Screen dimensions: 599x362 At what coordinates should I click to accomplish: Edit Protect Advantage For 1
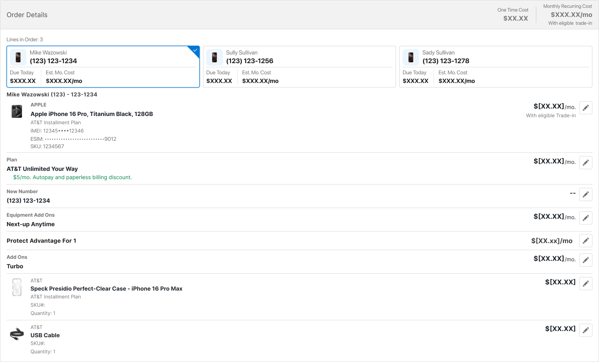point(586,241)
